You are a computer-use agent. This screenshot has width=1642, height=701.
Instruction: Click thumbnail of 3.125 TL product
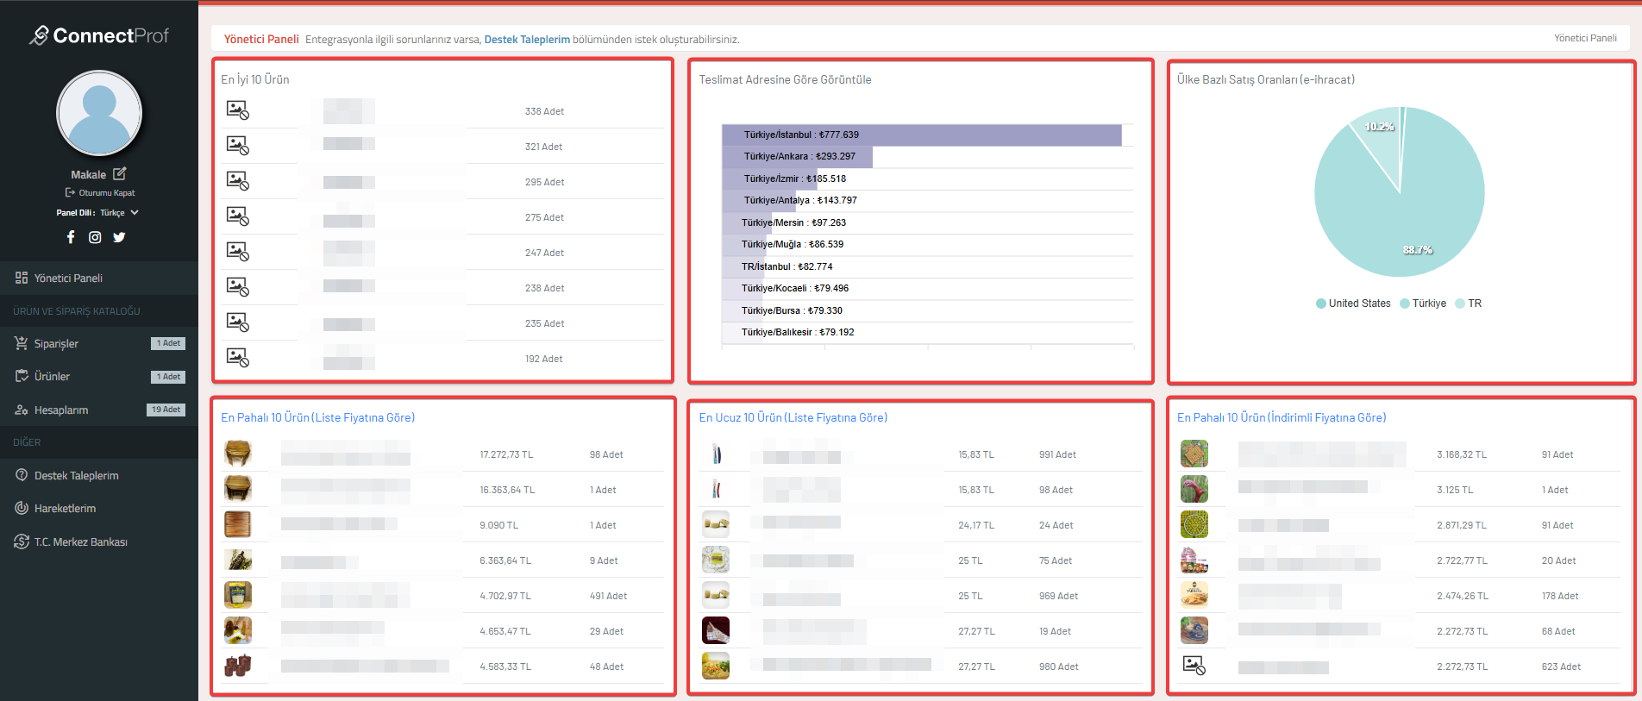pyautogui.click(x=1194, y=489)
